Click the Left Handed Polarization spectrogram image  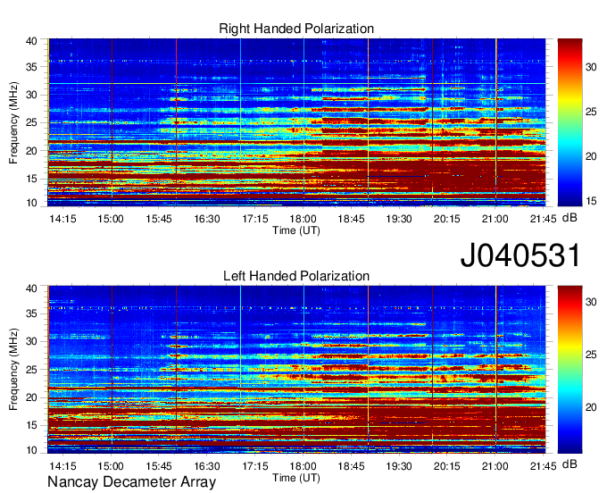[296, 370]
